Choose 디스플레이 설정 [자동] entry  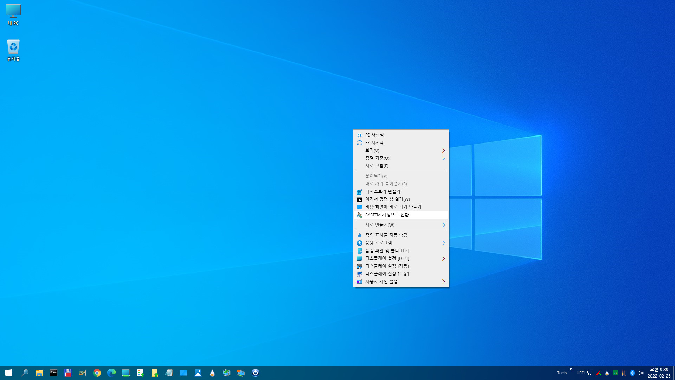pyautogui.click(x=401, y=266)
